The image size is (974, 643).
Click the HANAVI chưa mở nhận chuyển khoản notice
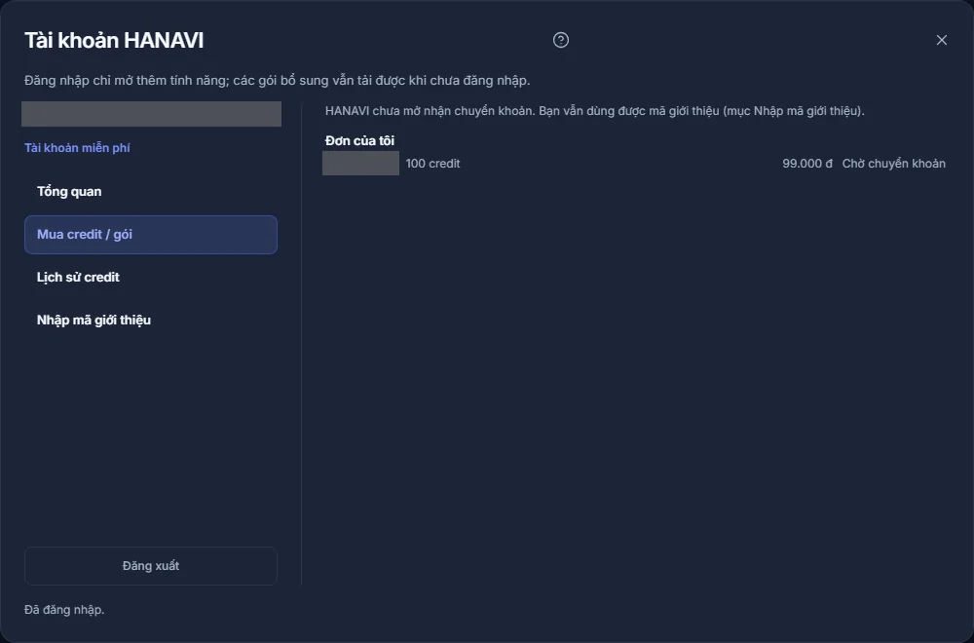594,111
